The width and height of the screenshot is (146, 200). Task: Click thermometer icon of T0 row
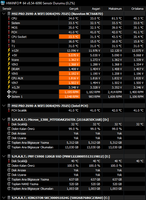[x=9, y=41]
